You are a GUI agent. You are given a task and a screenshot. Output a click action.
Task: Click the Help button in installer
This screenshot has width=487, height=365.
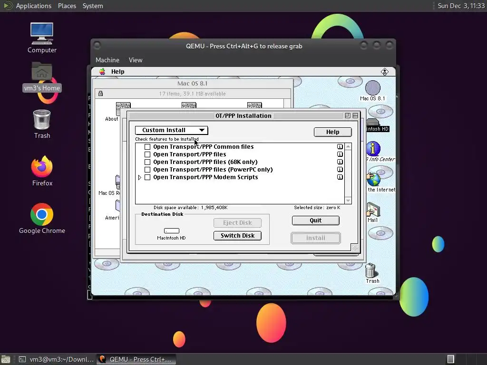click(332, 132)
